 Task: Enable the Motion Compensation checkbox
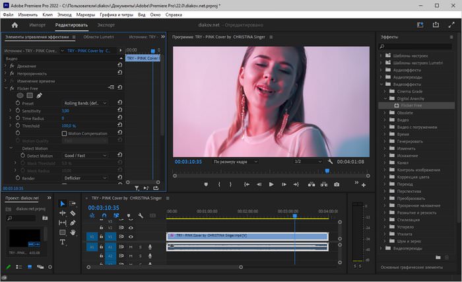coord(65,133)
